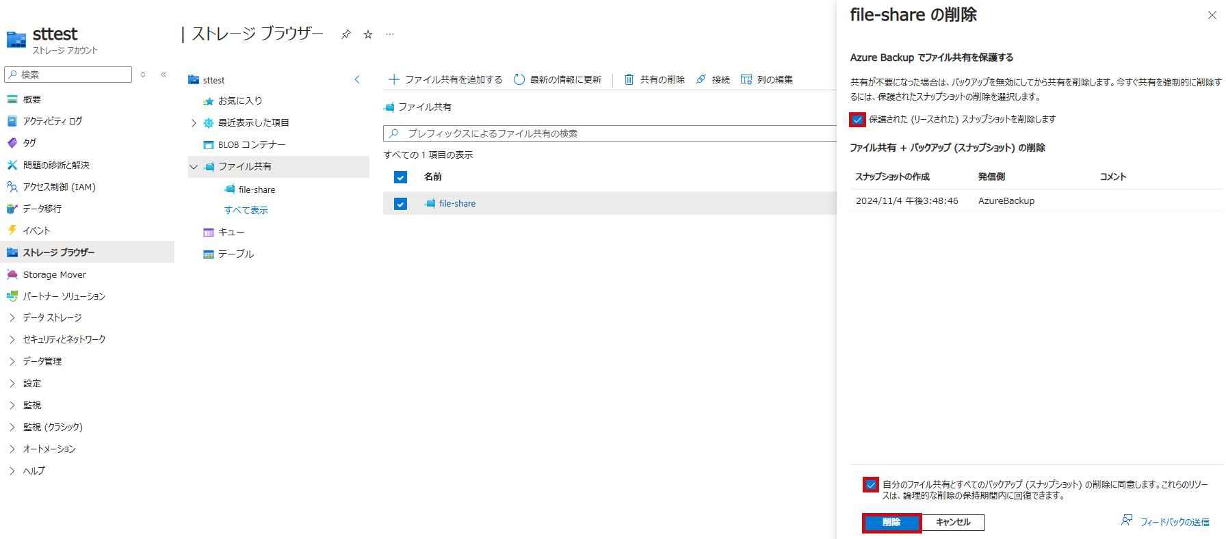Expand データ管理 section

click(x=12, y=361)
